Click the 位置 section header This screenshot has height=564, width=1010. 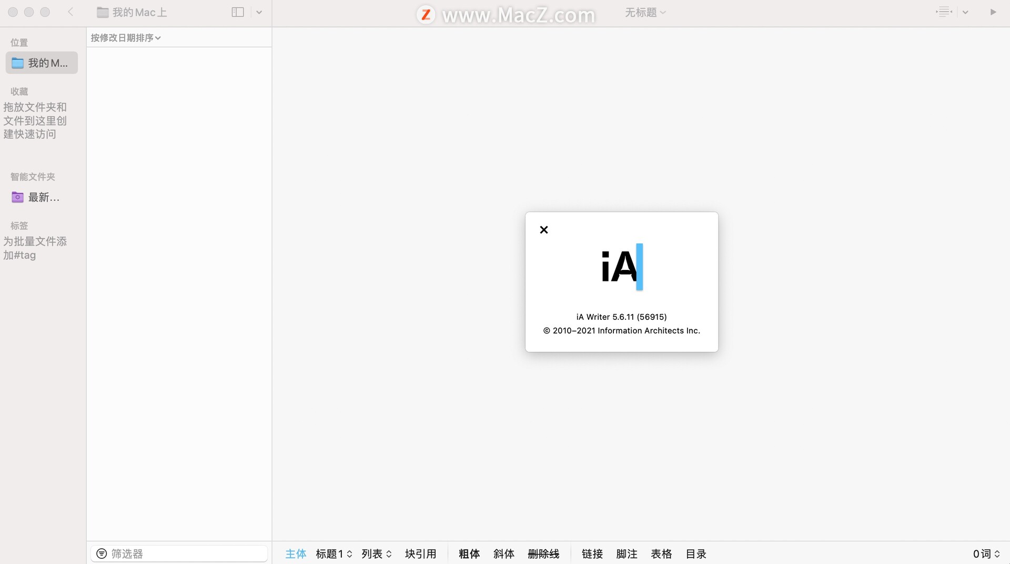19,43
